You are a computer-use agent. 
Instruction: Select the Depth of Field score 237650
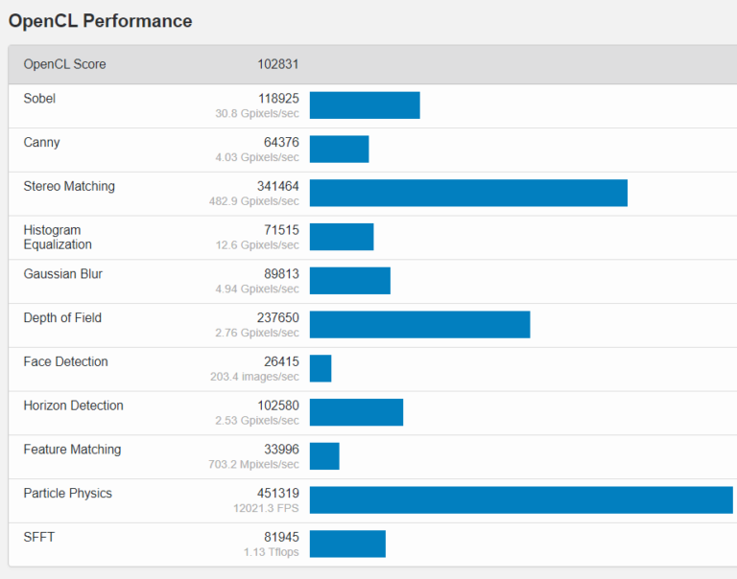pyautogui.click(x=278, y=317)
